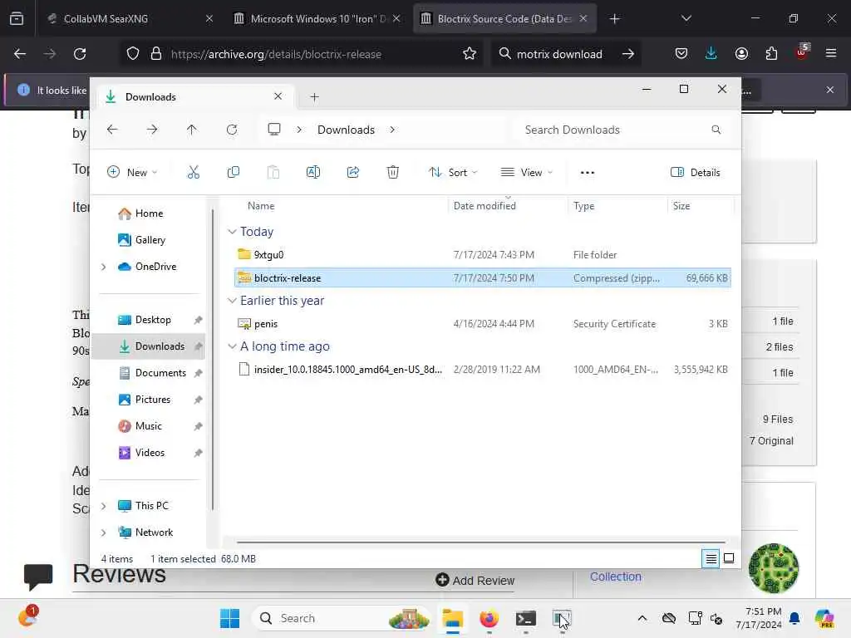The image size is (851, 638).
Task: Open the View dropdown
Action: [526, 173]
